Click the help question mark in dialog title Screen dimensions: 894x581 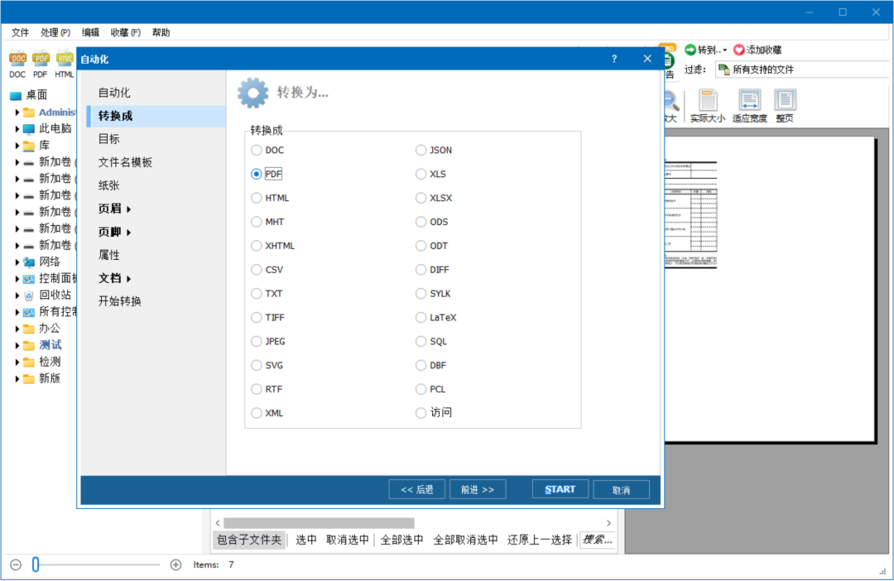click(x=614, y=59)
